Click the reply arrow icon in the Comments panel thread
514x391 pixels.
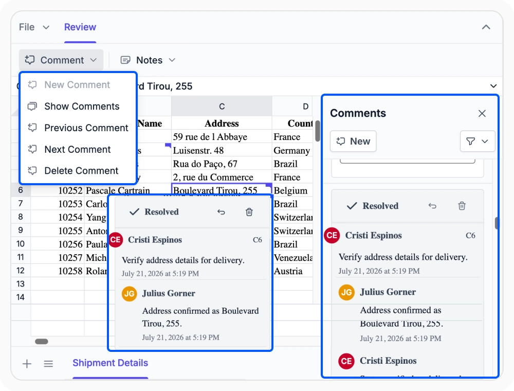(432, 206)
